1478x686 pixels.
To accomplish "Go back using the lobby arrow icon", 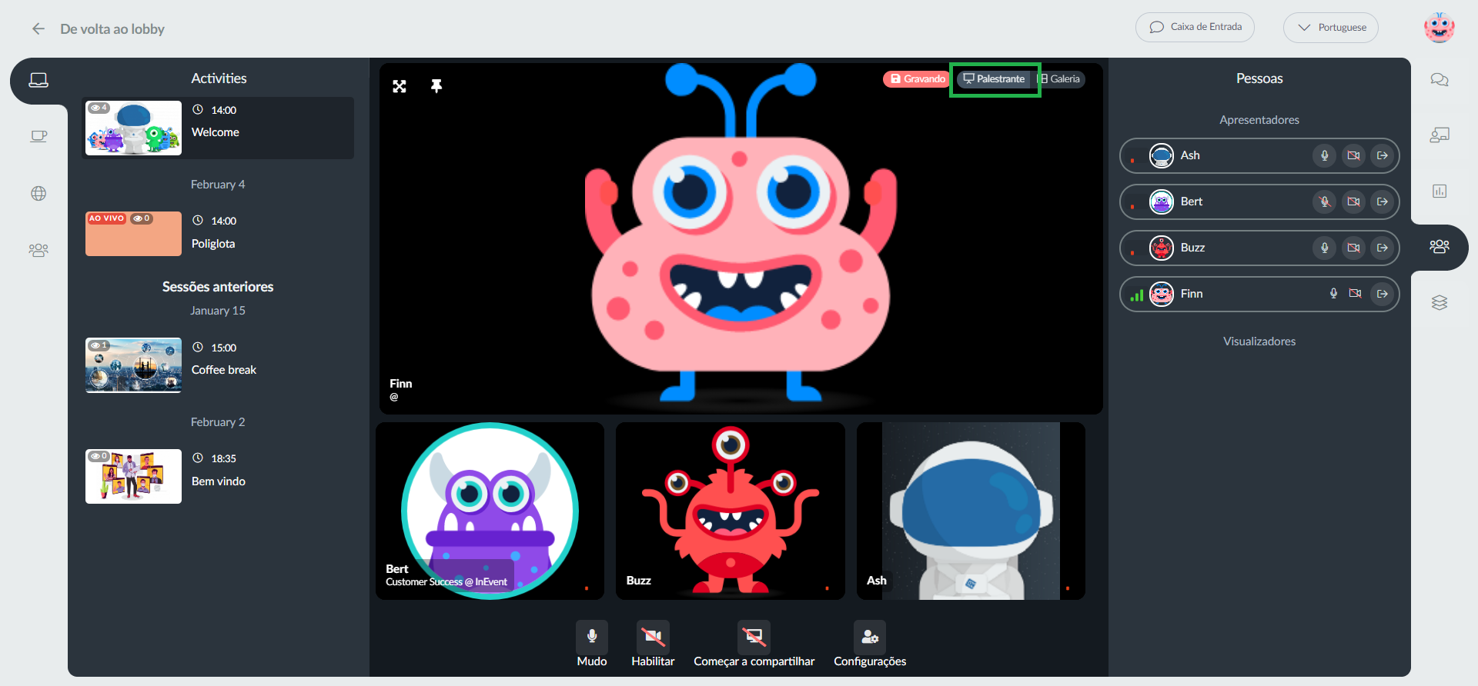I will click(x=38, y=29).
